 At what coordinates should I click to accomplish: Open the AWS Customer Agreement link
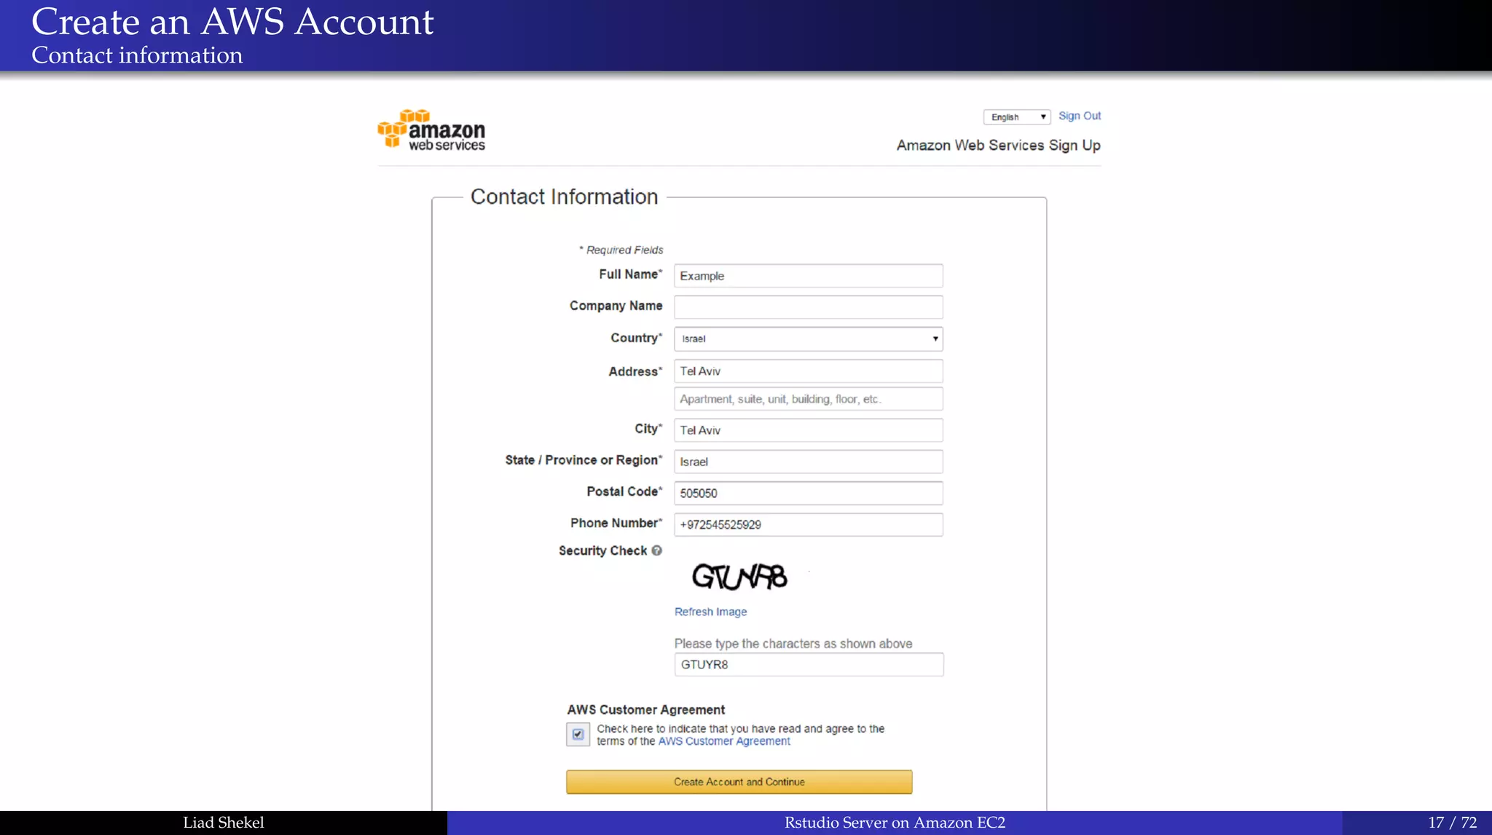pyautogui.click(x=724, y=741)
